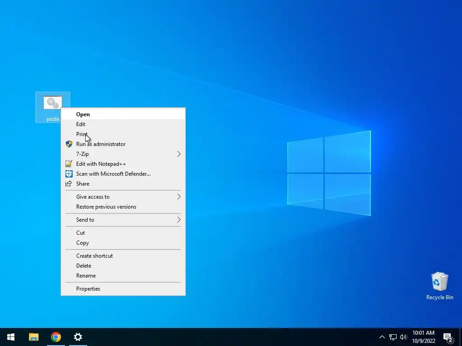
Task: Choose Copy from the context menu
Action: pyautogui.click(x=123, y=243)
